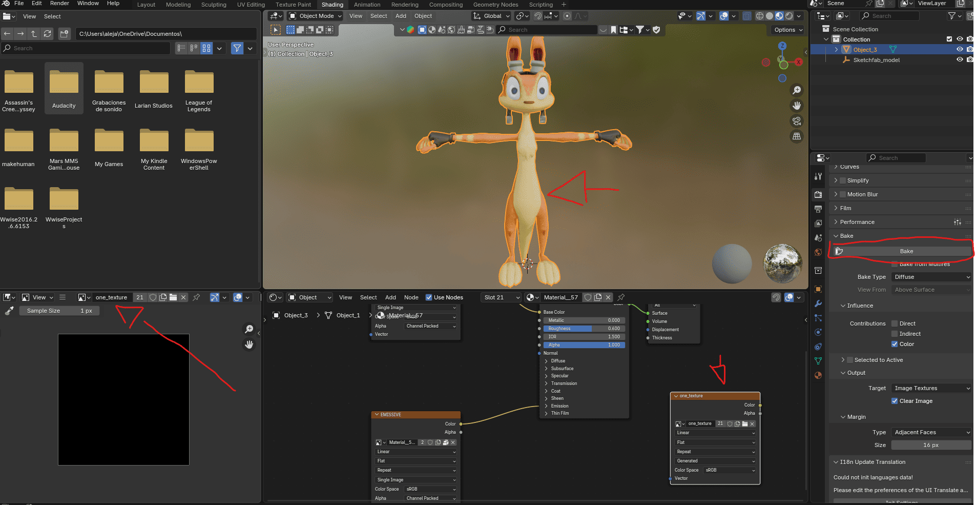Image resolution: width=976 pixels, height=505 pixels.
Task: Open the World properties tab
Action: [818, 252]
